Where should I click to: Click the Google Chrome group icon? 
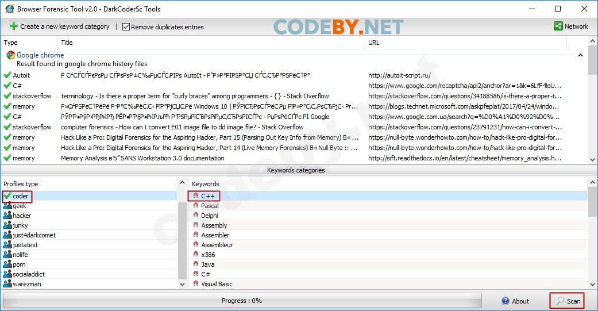pos(11,55)
